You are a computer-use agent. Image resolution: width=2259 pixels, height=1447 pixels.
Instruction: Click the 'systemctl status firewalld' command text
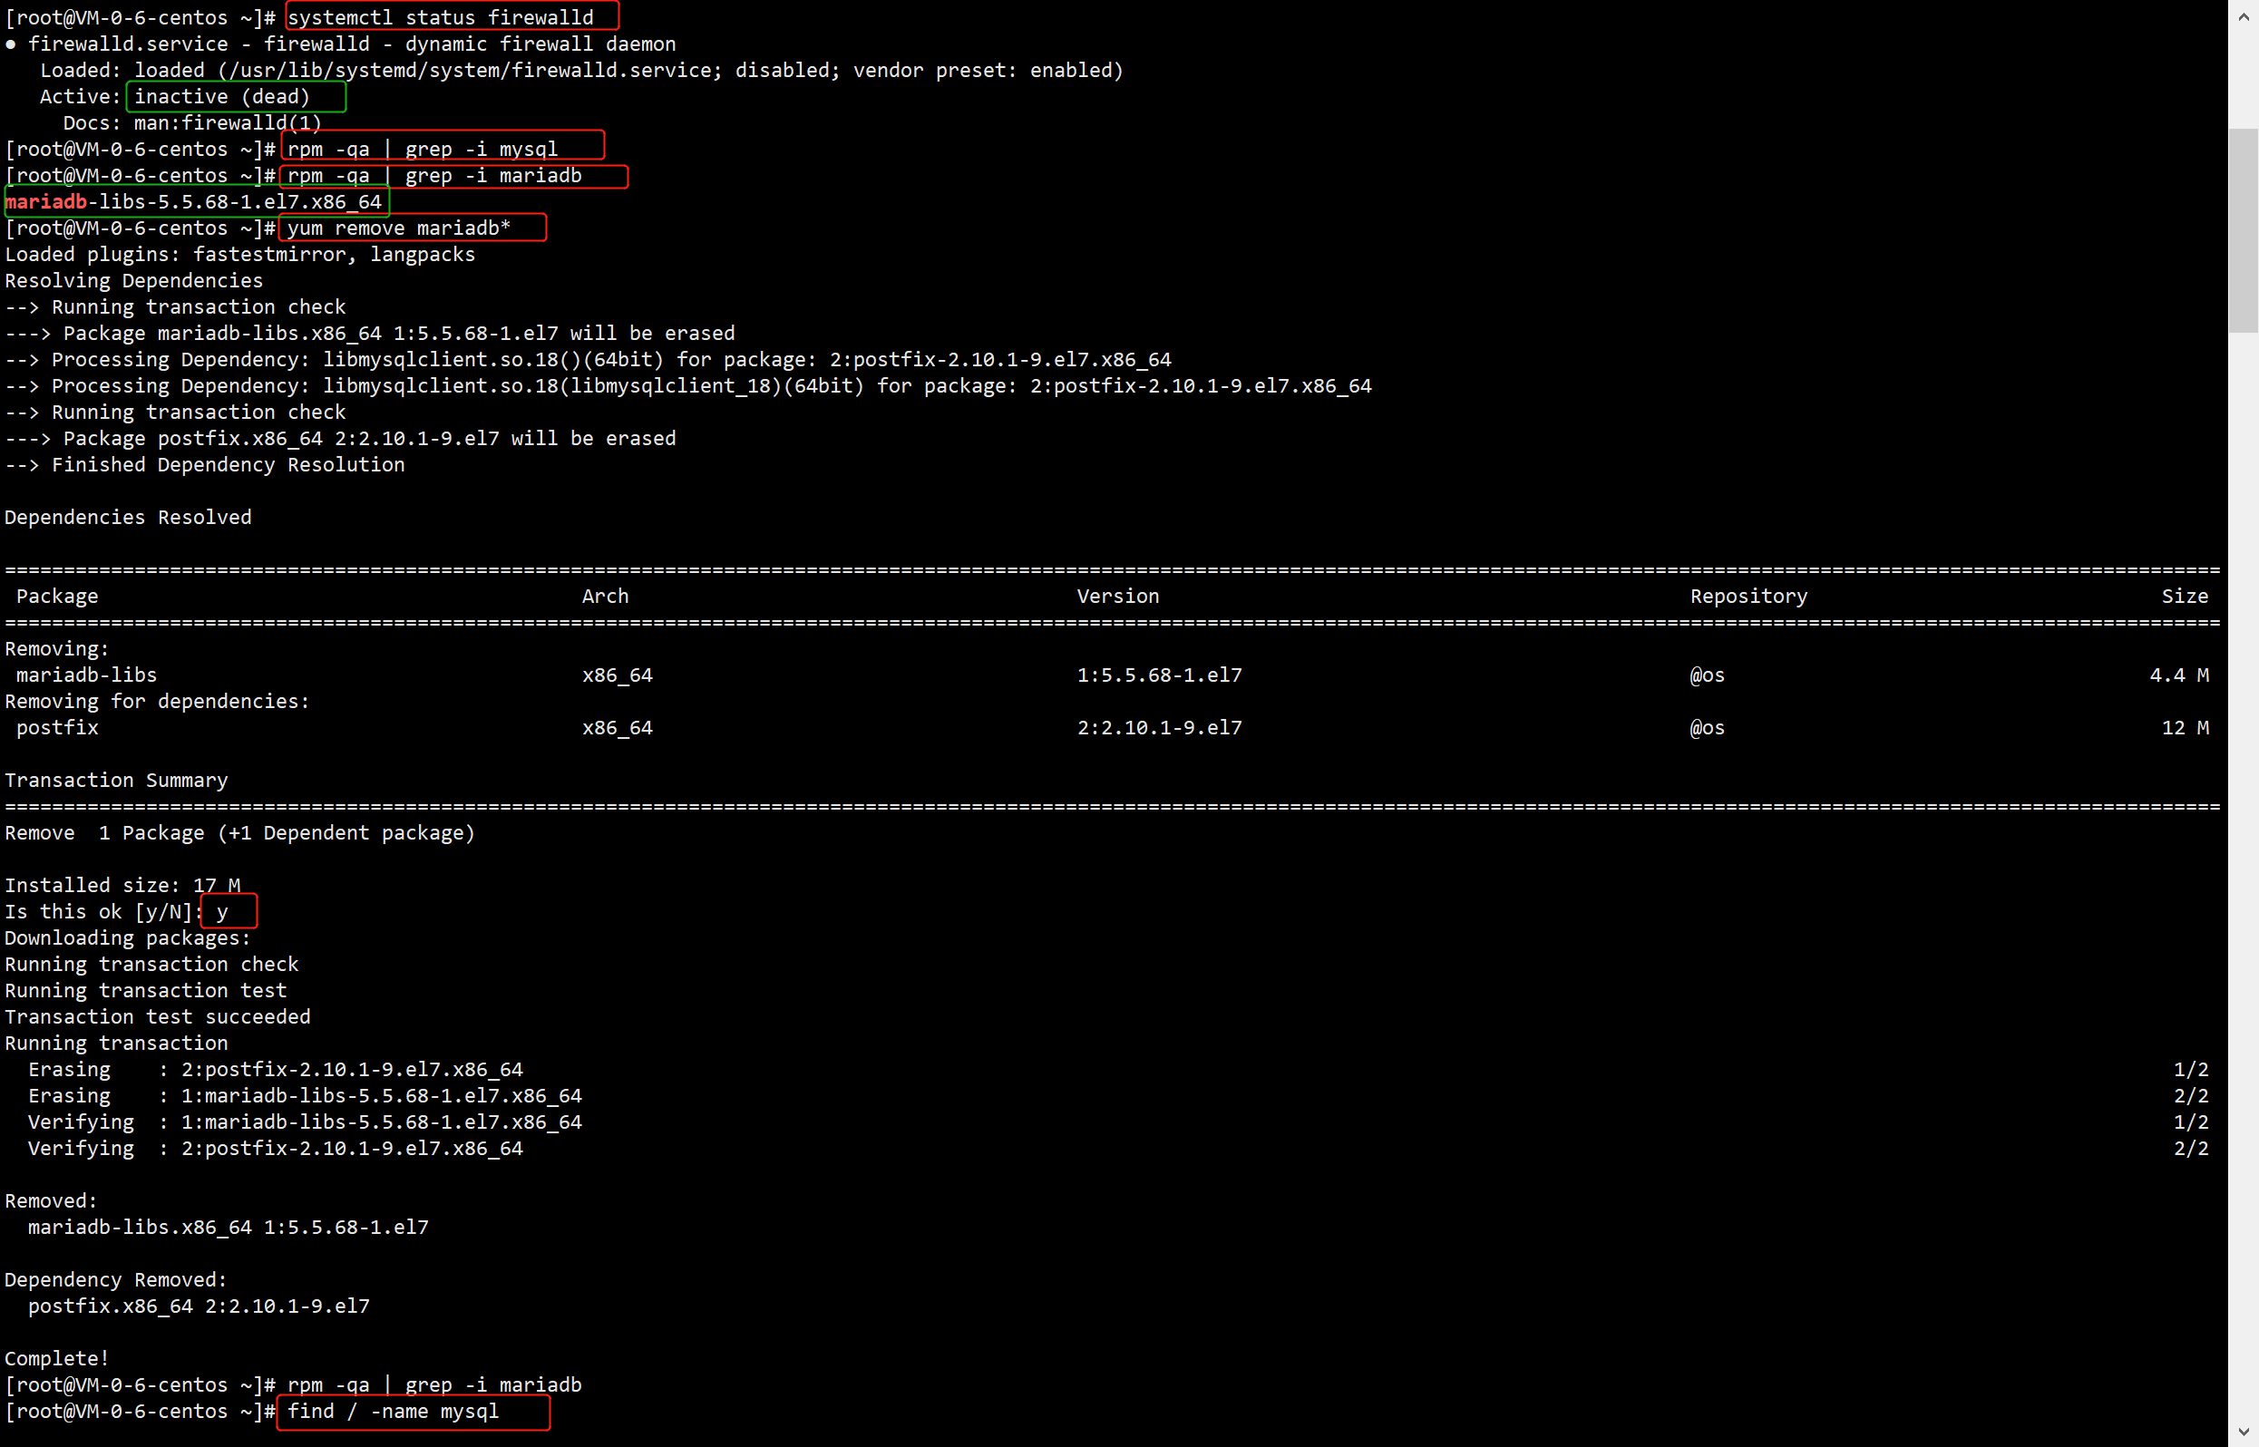click(x=441, y=17)
